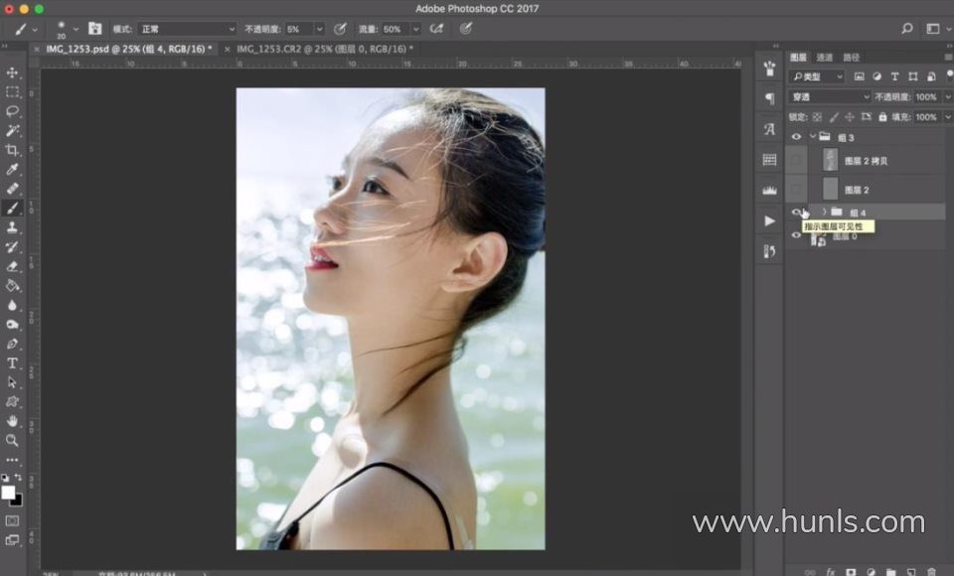Select the Rectangular Marquee tool
This screenshot has height=576, width=954.
12,92
